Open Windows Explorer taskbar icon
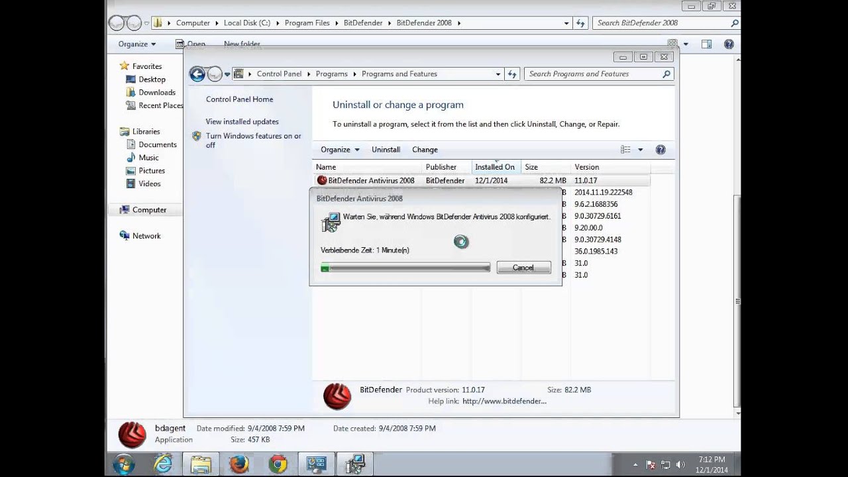 (x=201, y=464)
